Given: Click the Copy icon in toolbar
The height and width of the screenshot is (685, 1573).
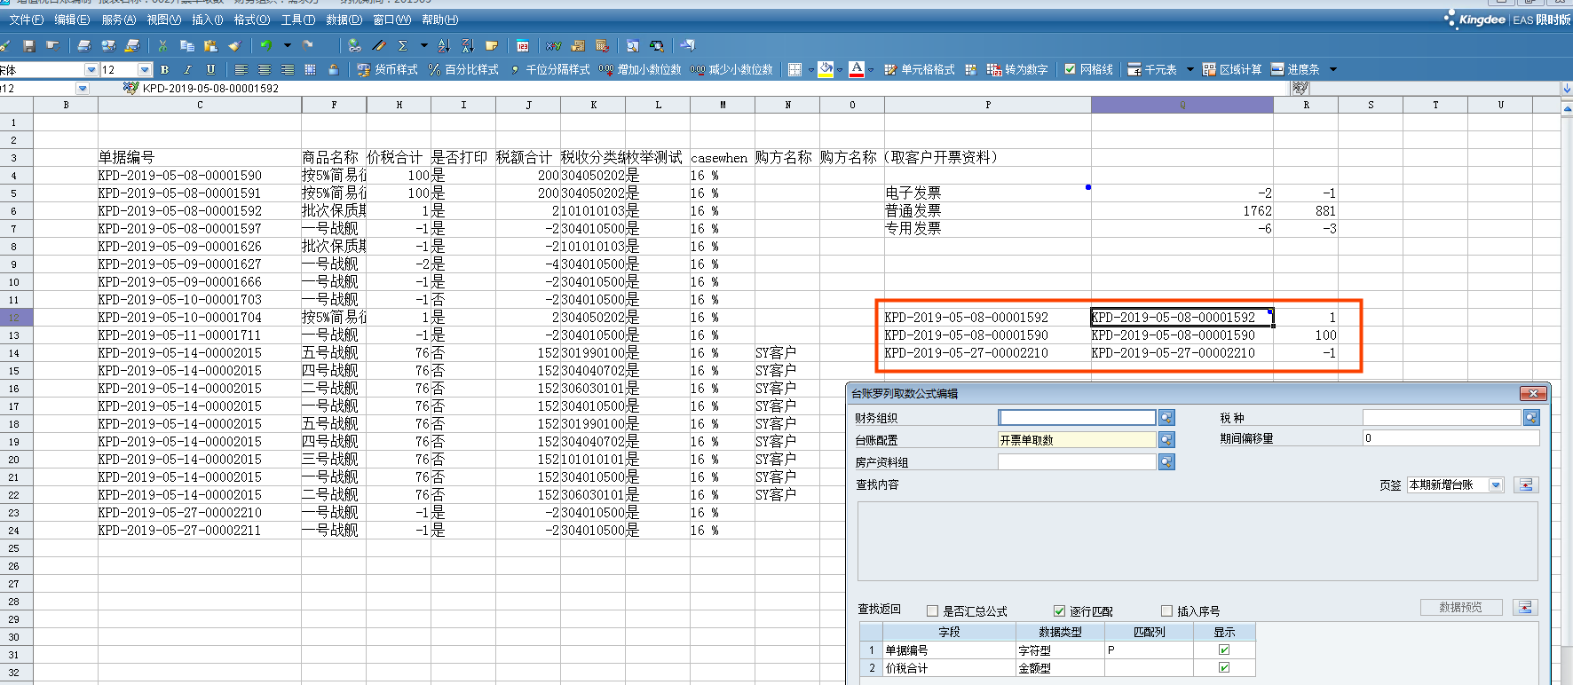Looking at the screenshot, I should click(x=186, y=45).
